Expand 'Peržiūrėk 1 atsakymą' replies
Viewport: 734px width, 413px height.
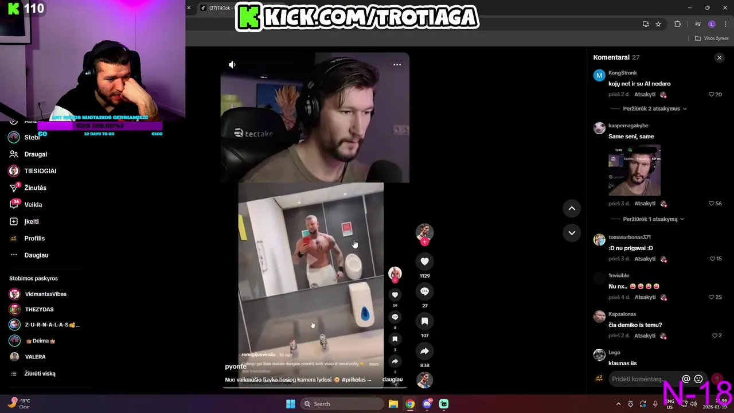[653, 219]
